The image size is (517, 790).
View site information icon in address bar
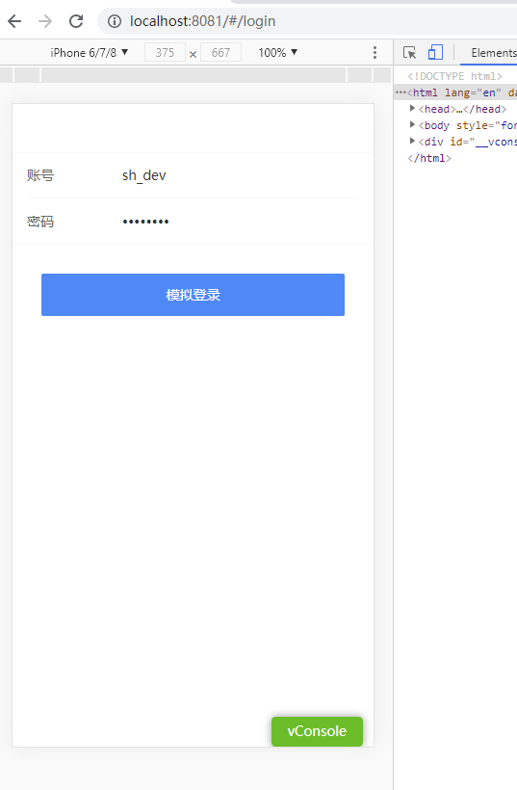[x=115, y=21]
